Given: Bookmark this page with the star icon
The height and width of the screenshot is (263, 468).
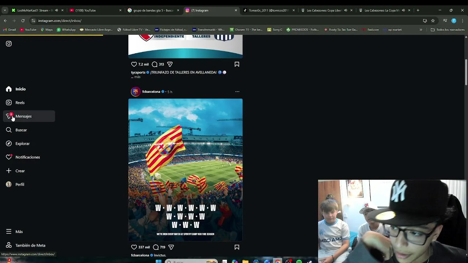Looking at the screenshot, I should [x=433, y=21].
